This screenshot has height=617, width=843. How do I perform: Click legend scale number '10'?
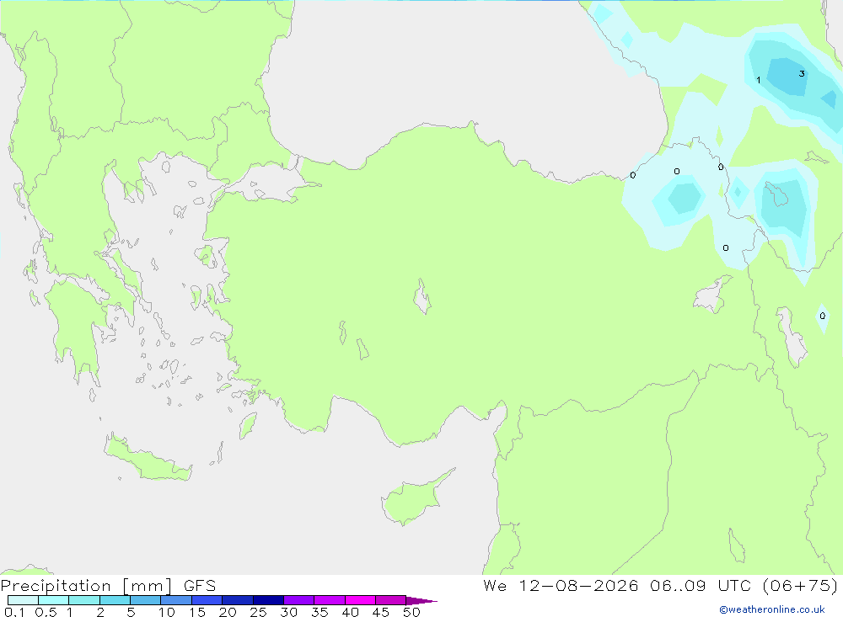167,612
